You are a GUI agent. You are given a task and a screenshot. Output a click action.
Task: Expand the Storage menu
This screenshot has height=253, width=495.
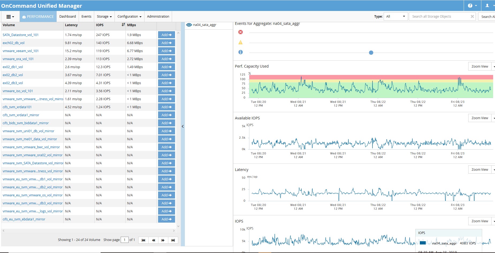pyautogui.click(x=104, y=17)
